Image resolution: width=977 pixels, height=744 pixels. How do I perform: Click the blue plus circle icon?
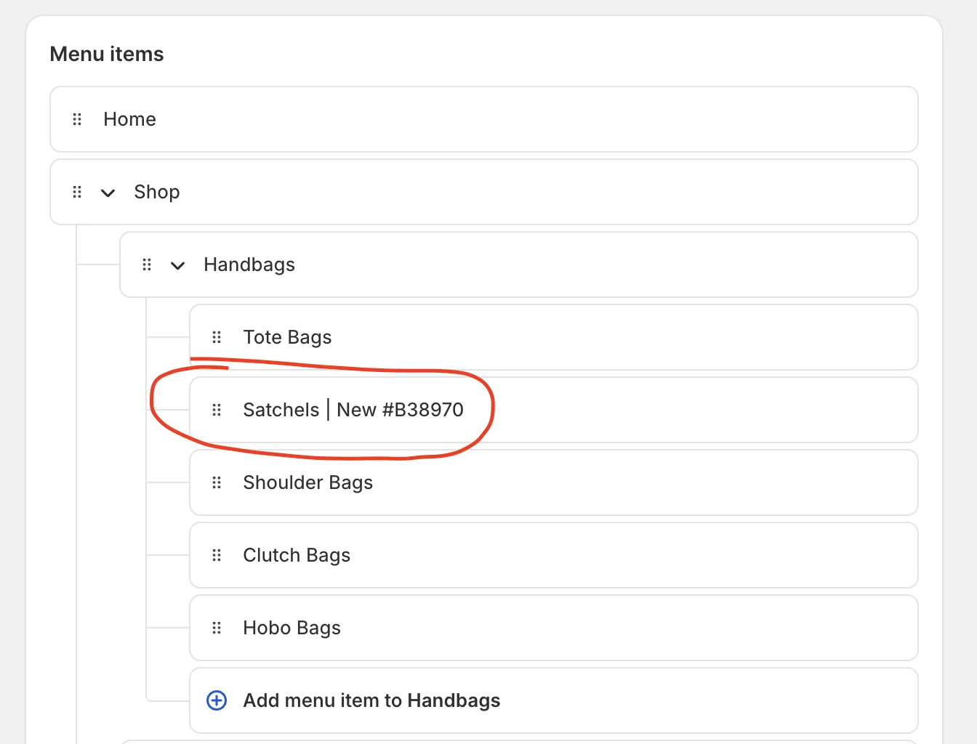(x=217, y=700)
